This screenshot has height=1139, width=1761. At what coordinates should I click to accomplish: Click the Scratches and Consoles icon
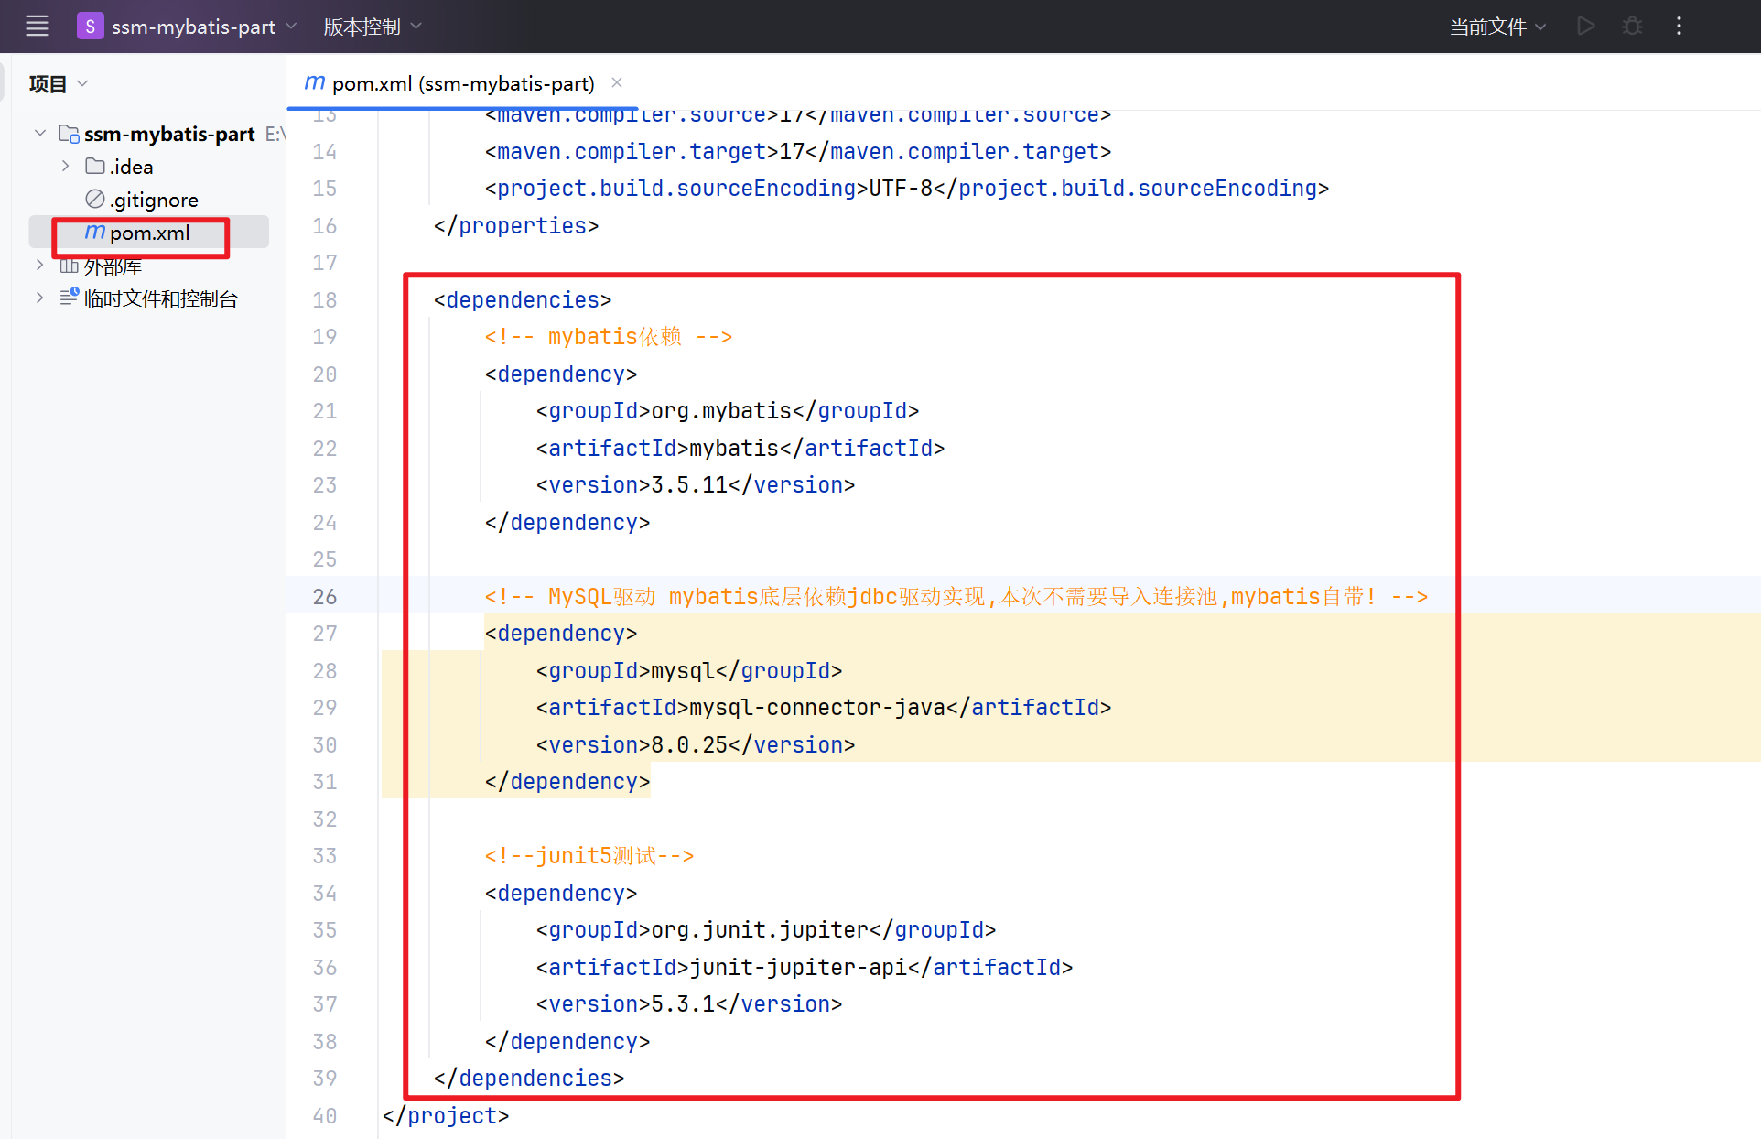pyautogui.click(x=70, y=298)
